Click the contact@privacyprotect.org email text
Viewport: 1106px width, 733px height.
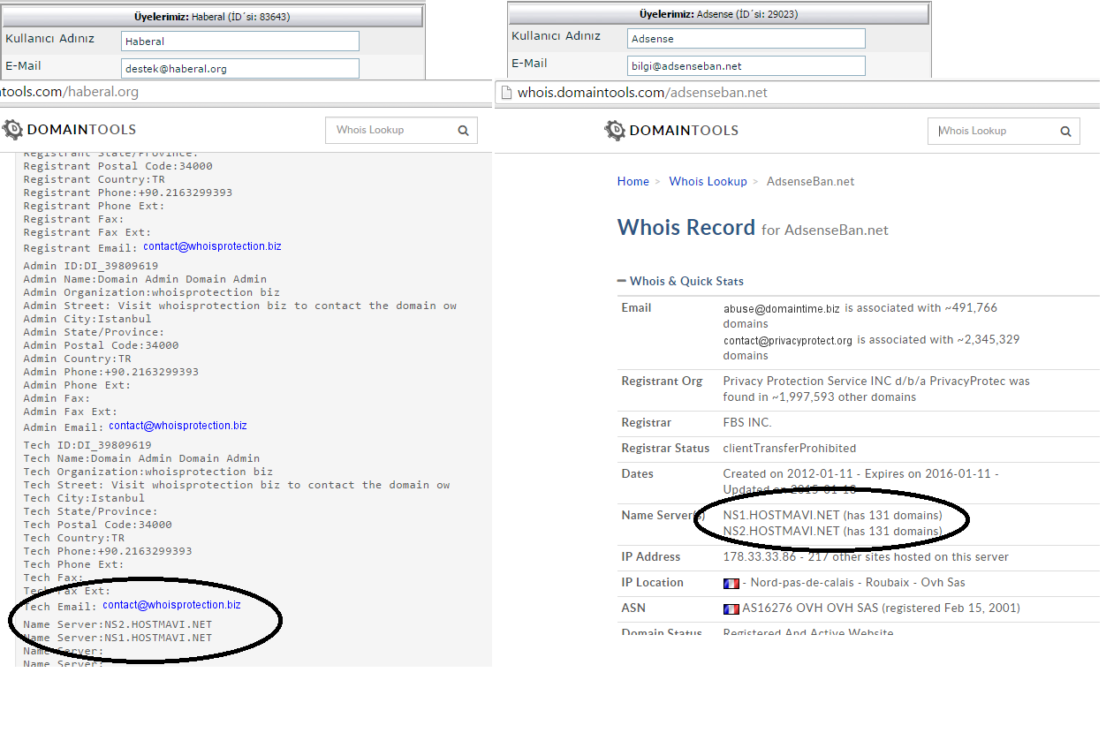(x=788, y=340)
